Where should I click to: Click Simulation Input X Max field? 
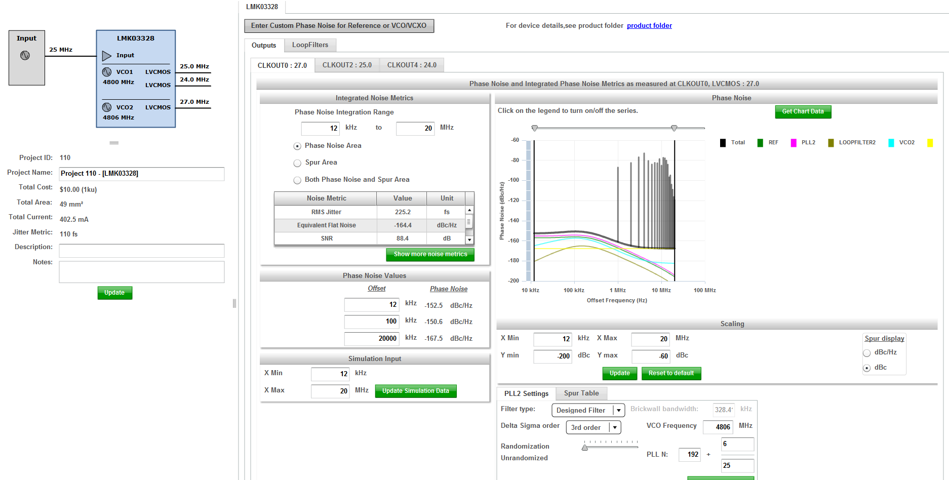330,391
